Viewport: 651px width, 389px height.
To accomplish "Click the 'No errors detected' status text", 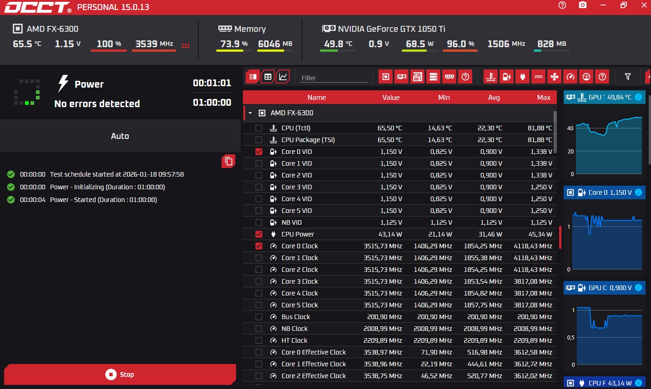I will click(97, 103).
